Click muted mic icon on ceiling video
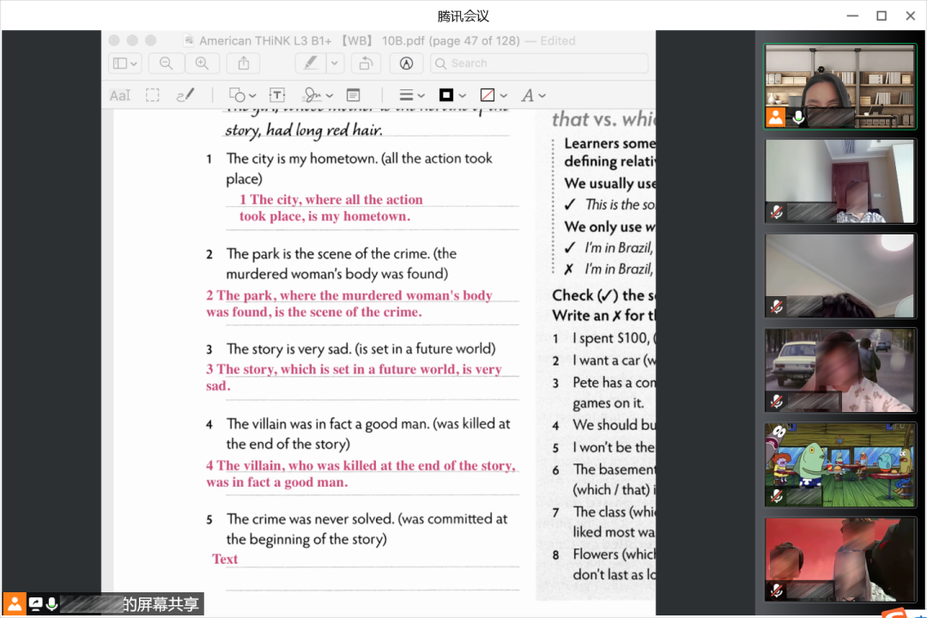Viewport: 927px width, 618px height. pos(777,306)
